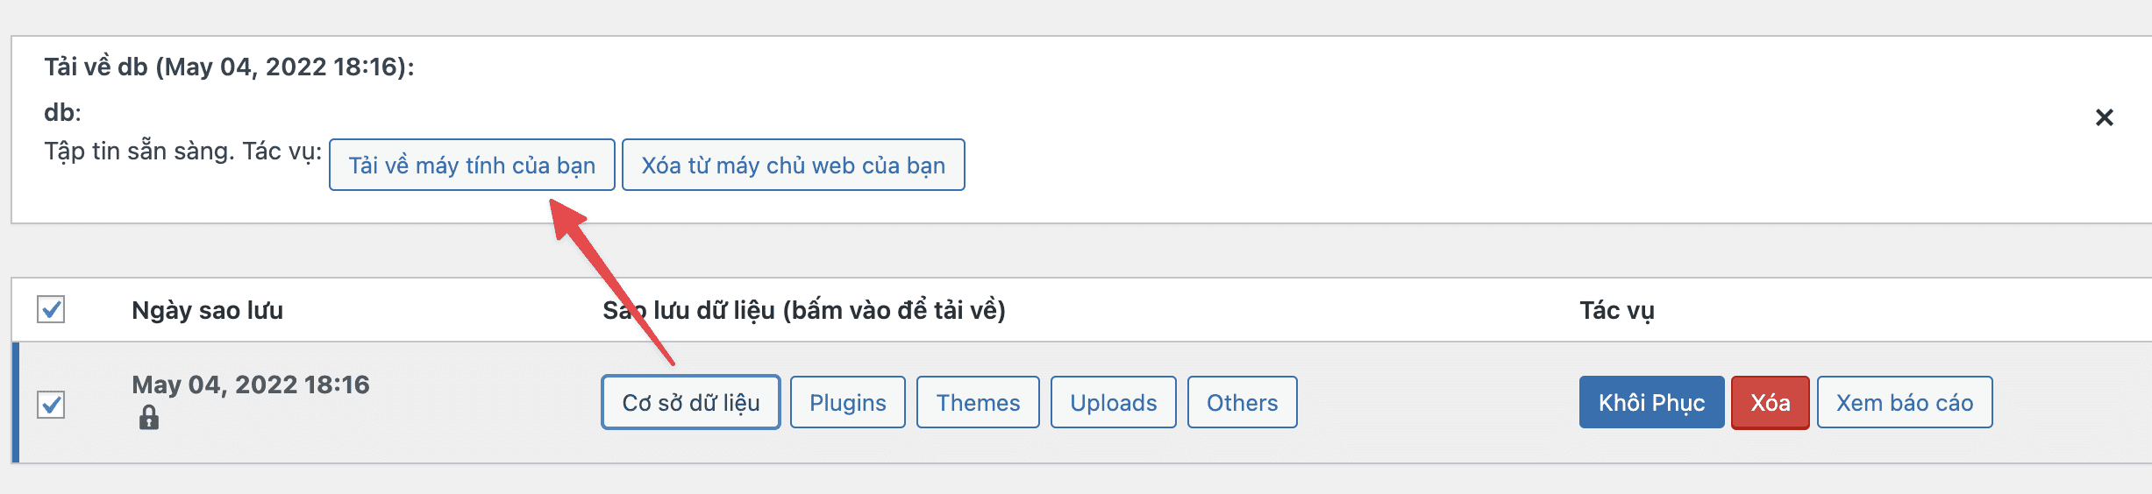2152x494 pixels.
Task: Download the Themes backup archive
Action: click(x=978, y=403)
